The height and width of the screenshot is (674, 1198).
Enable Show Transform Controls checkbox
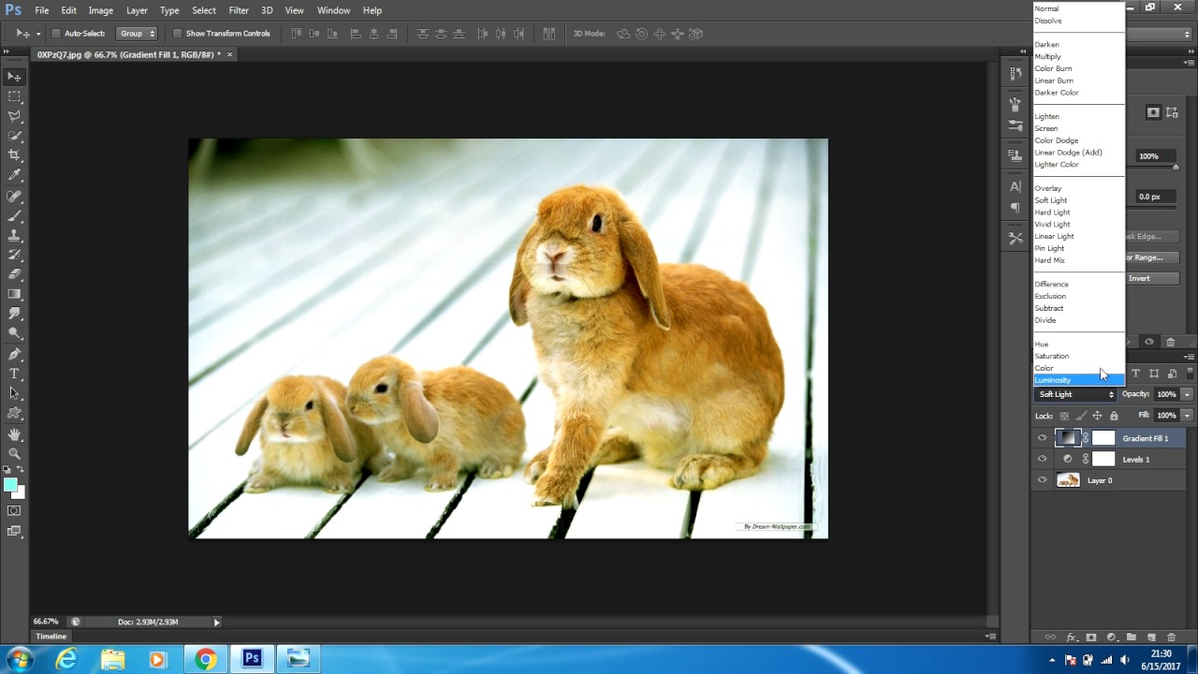177,34
